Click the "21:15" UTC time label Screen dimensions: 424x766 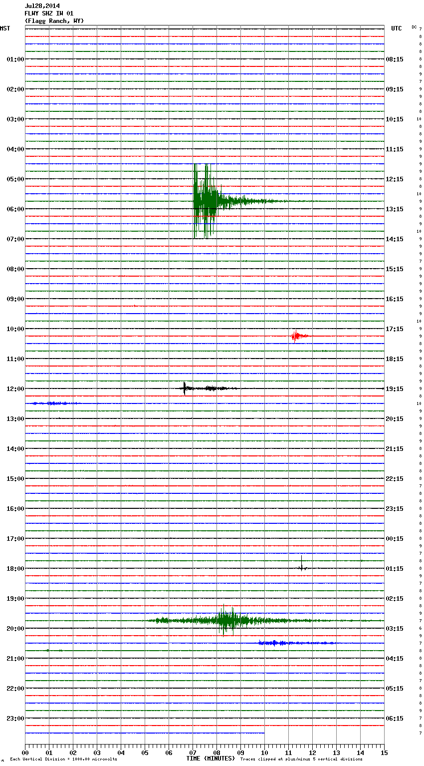pyautogui.click(x=395, y=449)
